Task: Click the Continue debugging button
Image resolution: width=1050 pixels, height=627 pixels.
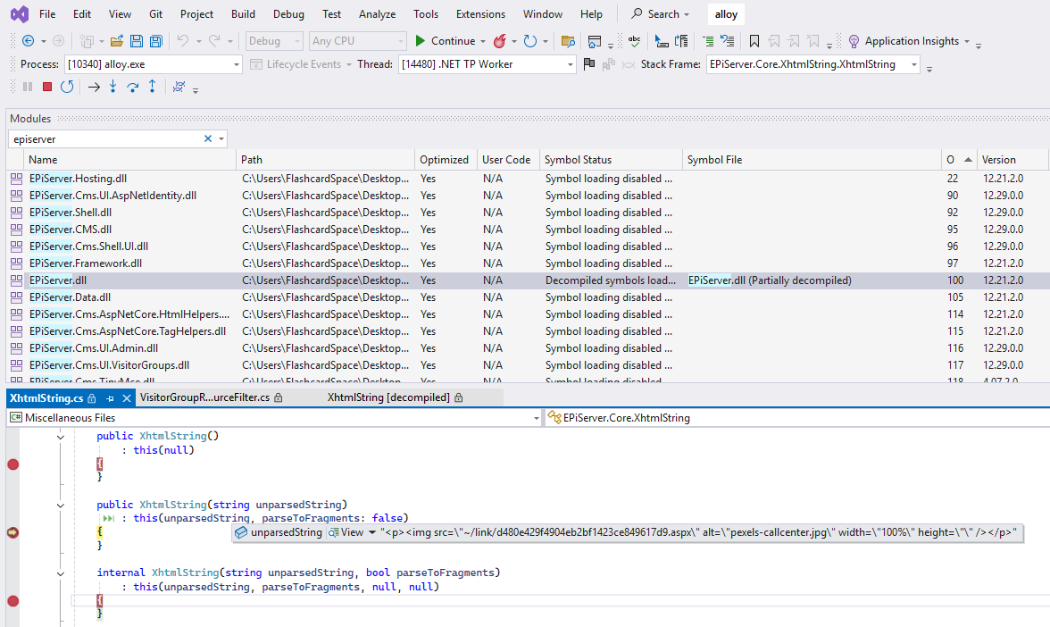Action: pos(445,41)
